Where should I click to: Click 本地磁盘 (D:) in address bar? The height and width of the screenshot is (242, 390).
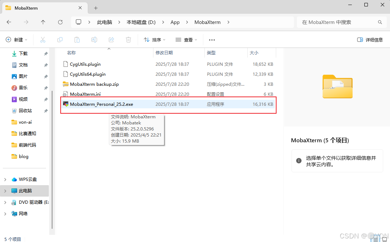(x=141, y=22)
